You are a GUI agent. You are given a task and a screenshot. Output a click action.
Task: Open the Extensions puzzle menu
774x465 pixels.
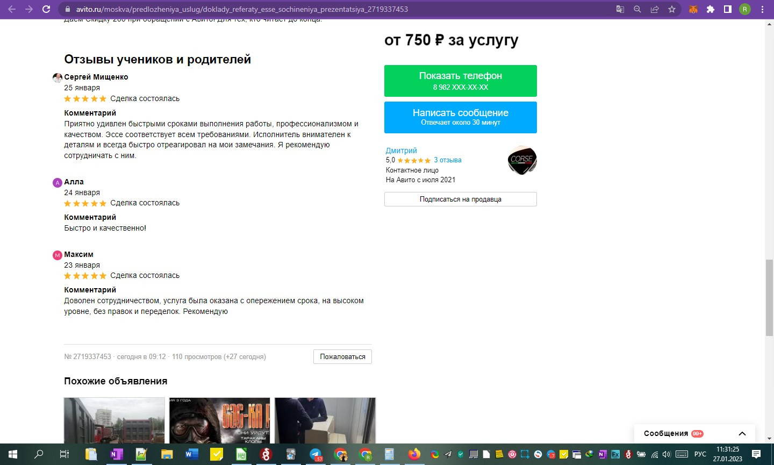711,9
